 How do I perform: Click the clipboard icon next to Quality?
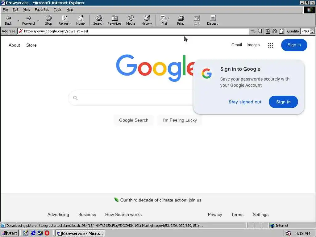[281, 31]
